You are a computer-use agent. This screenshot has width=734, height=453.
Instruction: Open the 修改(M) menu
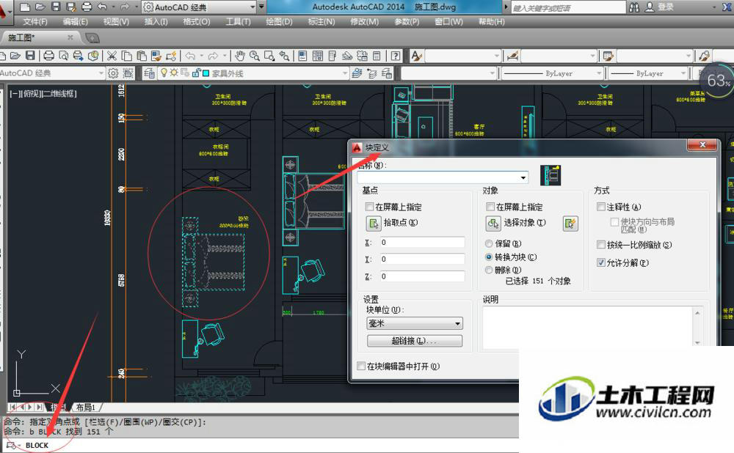pyautogui.click(x=365, y=21)
